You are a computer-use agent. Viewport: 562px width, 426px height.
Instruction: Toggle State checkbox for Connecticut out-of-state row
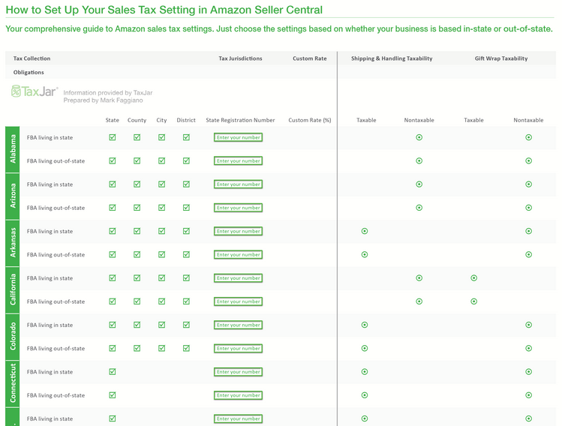(x=113, y=395)
